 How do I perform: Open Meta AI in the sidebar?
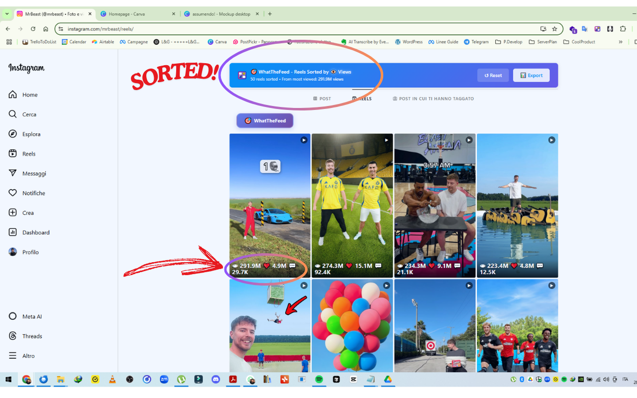coord(25,316)
